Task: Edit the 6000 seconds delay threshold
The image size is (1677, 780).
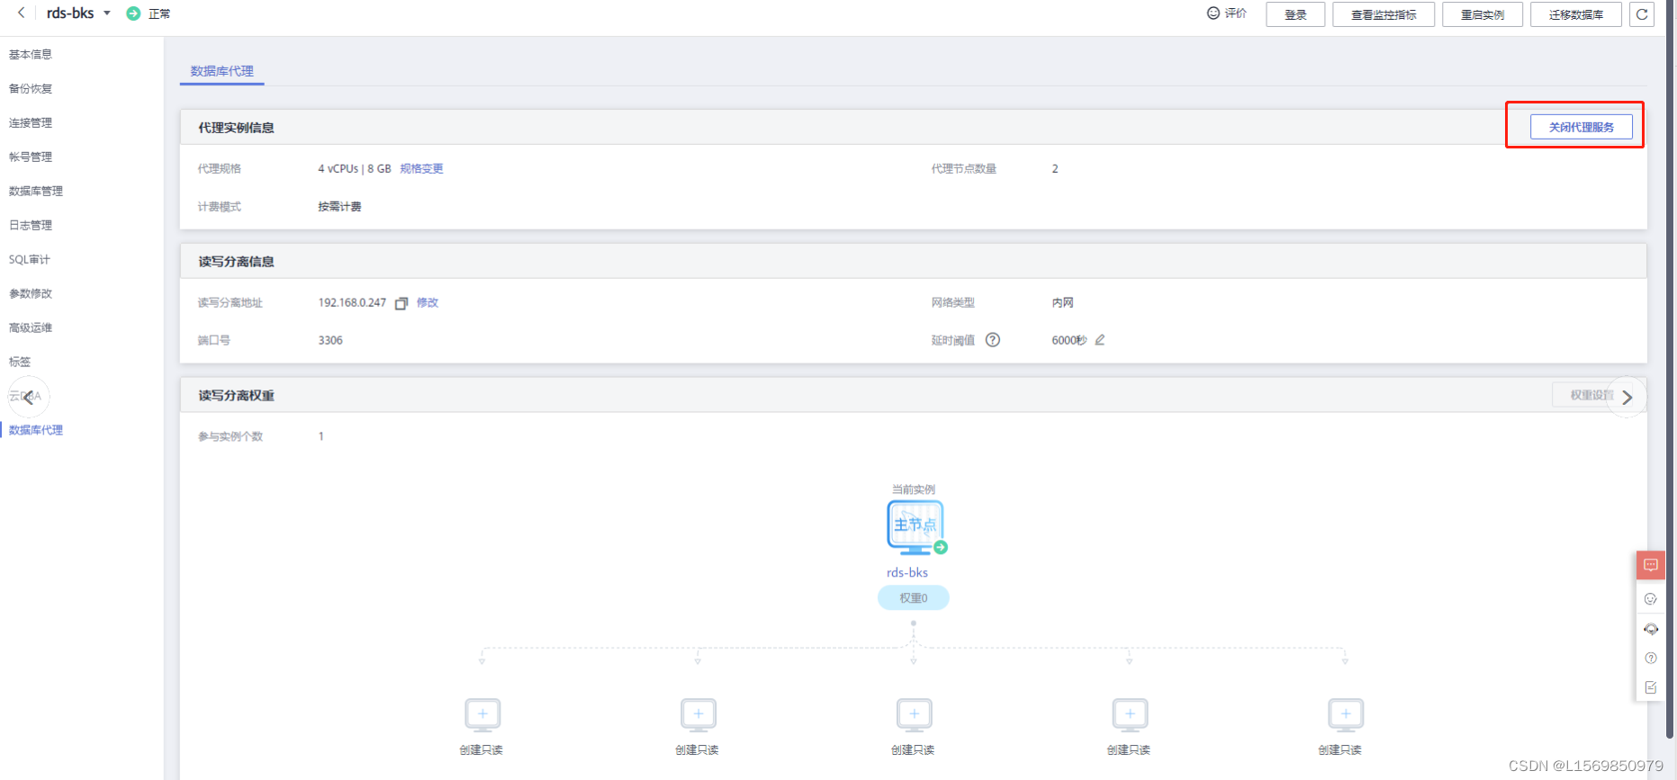Action: (x=1100, y=340)
